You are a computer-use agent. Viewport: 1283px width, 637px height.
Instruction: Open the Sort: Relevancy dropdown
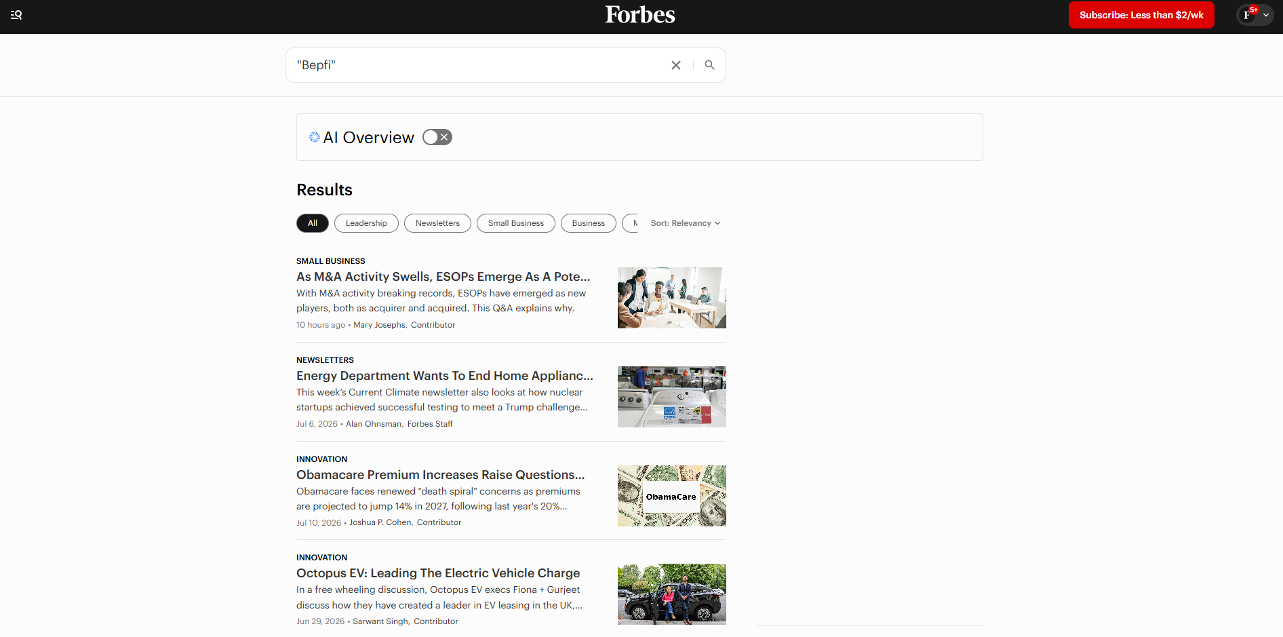tap(686, 223)
